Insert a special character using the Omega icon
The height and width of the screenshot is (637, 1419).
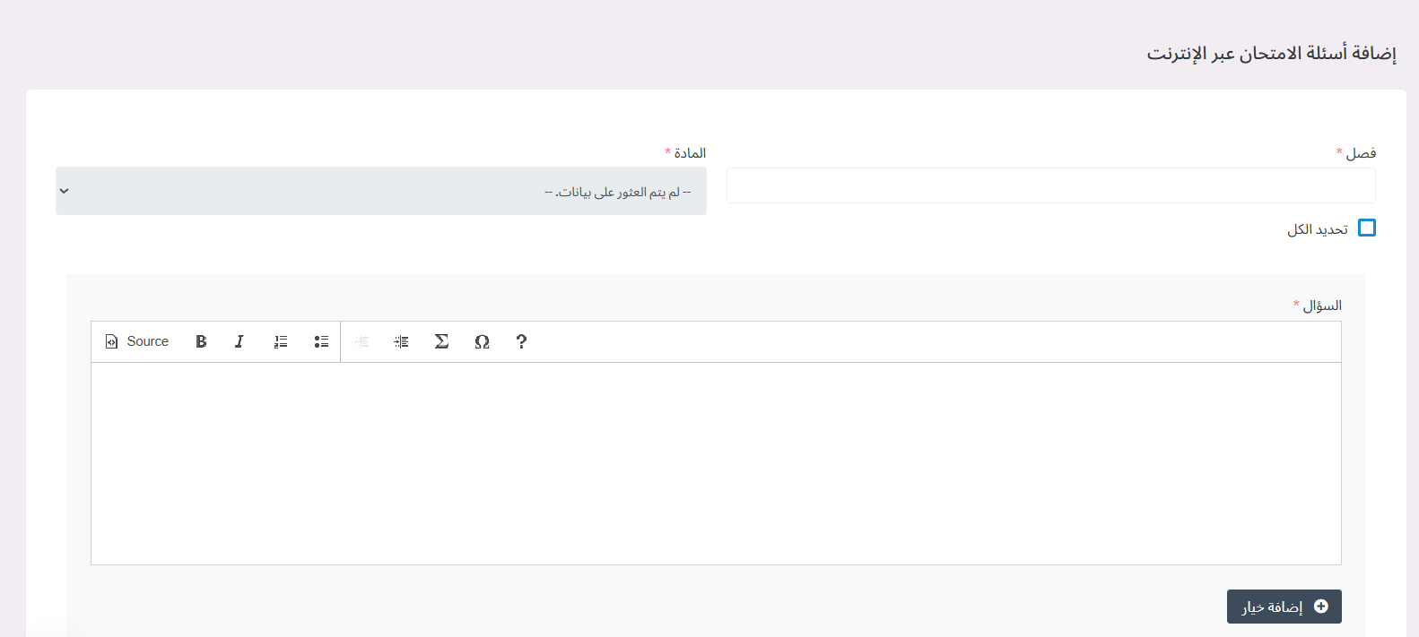pos(482,341)
